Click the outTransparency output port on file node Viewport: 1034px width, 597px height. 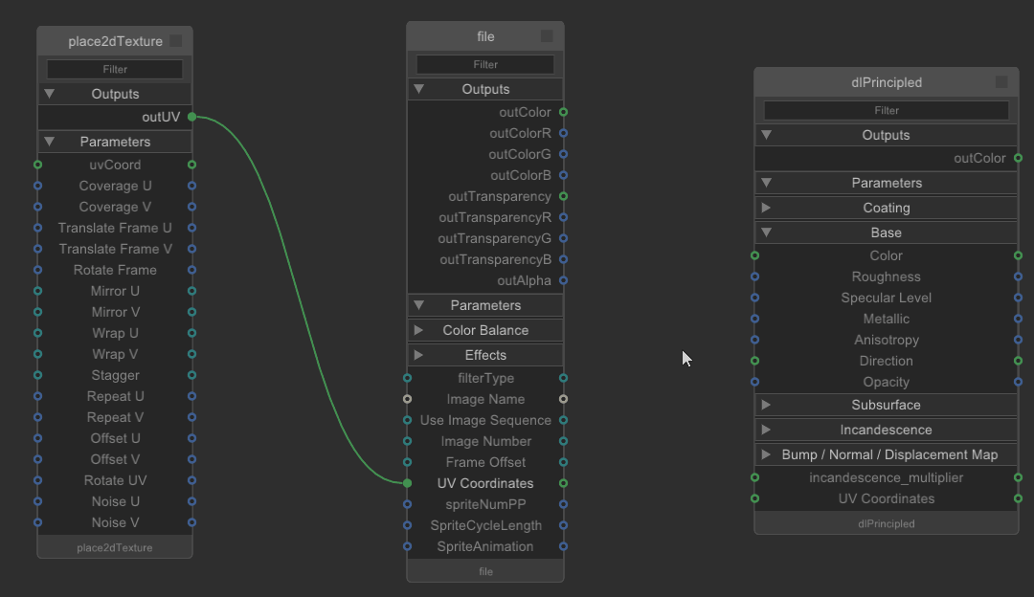click(562, 196)
